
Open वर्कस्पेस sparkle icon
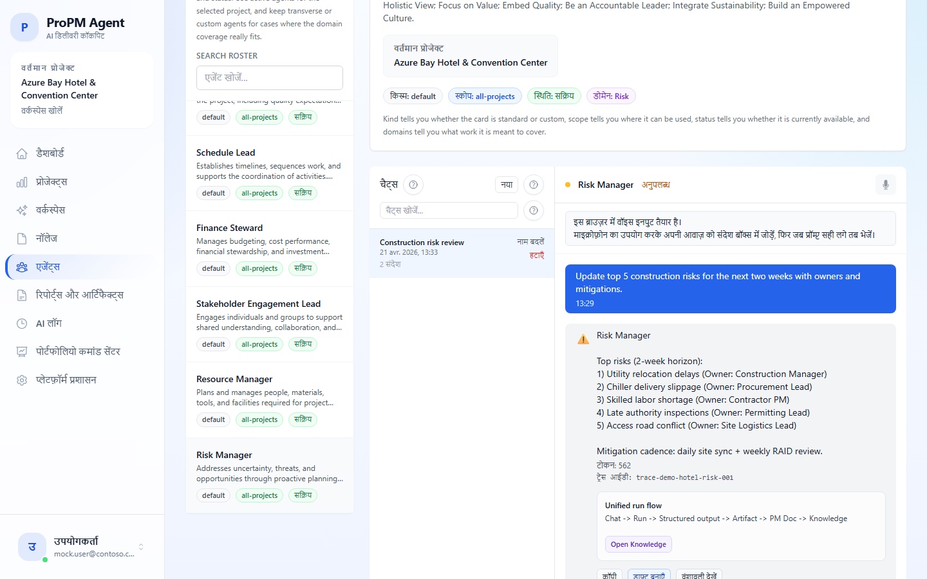coord(22,210)
